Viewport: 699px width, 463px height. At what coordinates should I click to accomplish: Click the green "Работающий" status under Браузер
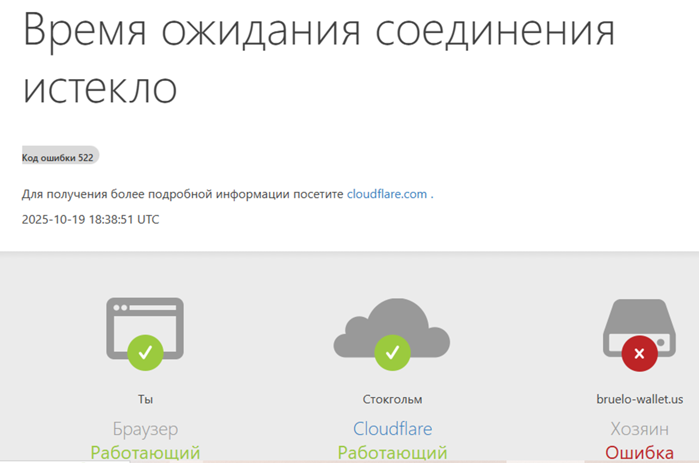point(145,453)
